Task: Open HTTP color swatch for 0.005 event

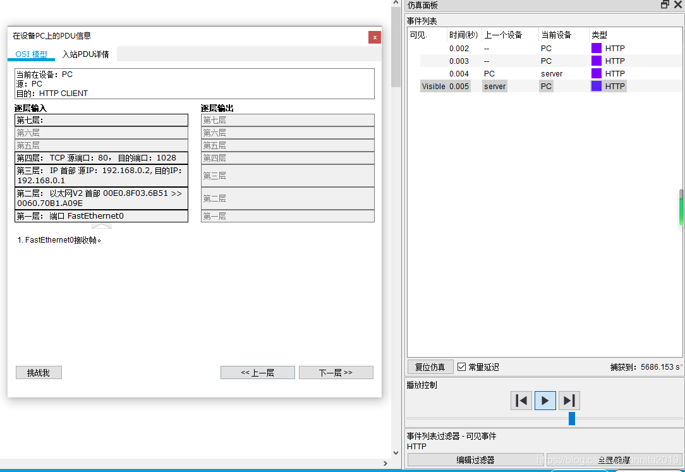Action: click(597, 86)
